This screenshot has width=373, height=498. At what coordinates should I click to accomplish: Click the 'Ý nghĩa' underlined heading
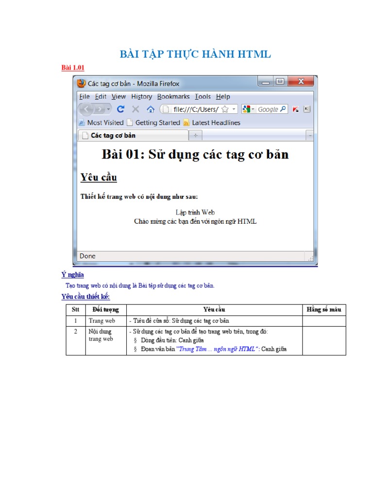[73, 274]
